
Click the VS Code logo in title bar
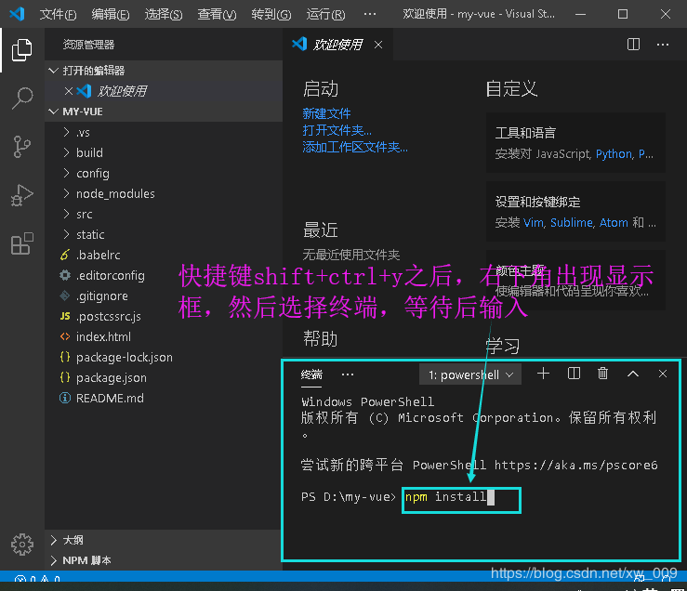point(17,14)
